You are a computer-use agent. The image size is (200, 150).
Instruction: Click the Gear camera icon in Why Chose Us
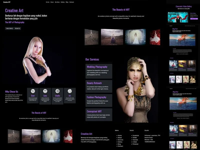(x=33, y=91)
